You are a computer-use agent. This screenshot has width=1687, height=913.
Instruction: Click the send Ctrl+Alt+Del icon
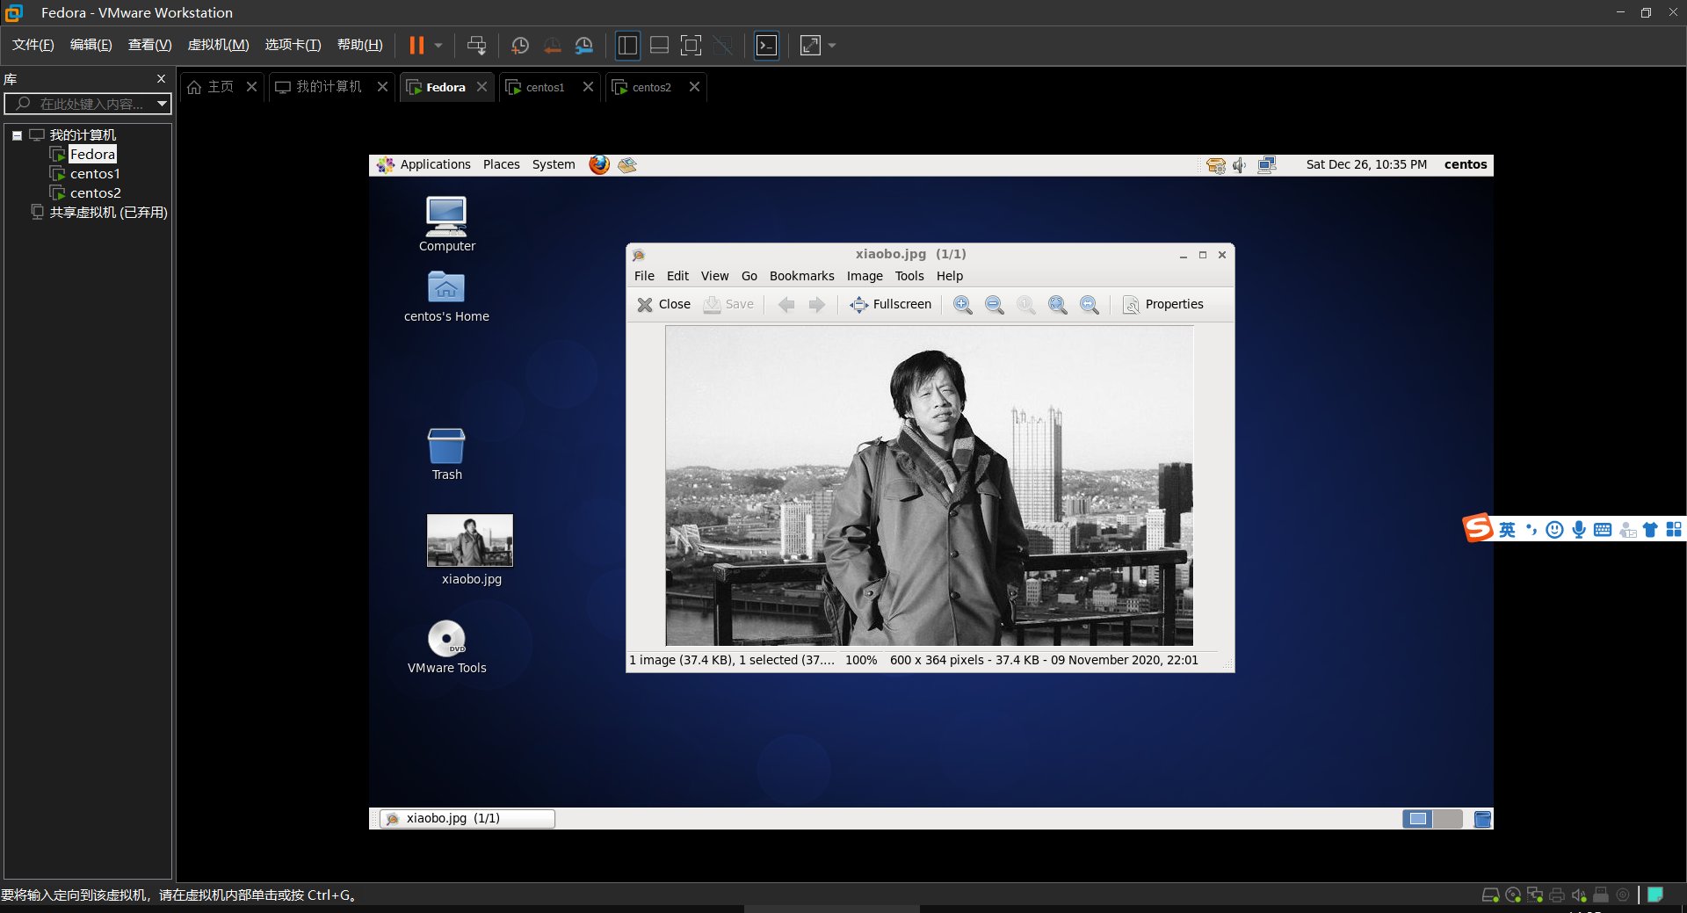476,45
